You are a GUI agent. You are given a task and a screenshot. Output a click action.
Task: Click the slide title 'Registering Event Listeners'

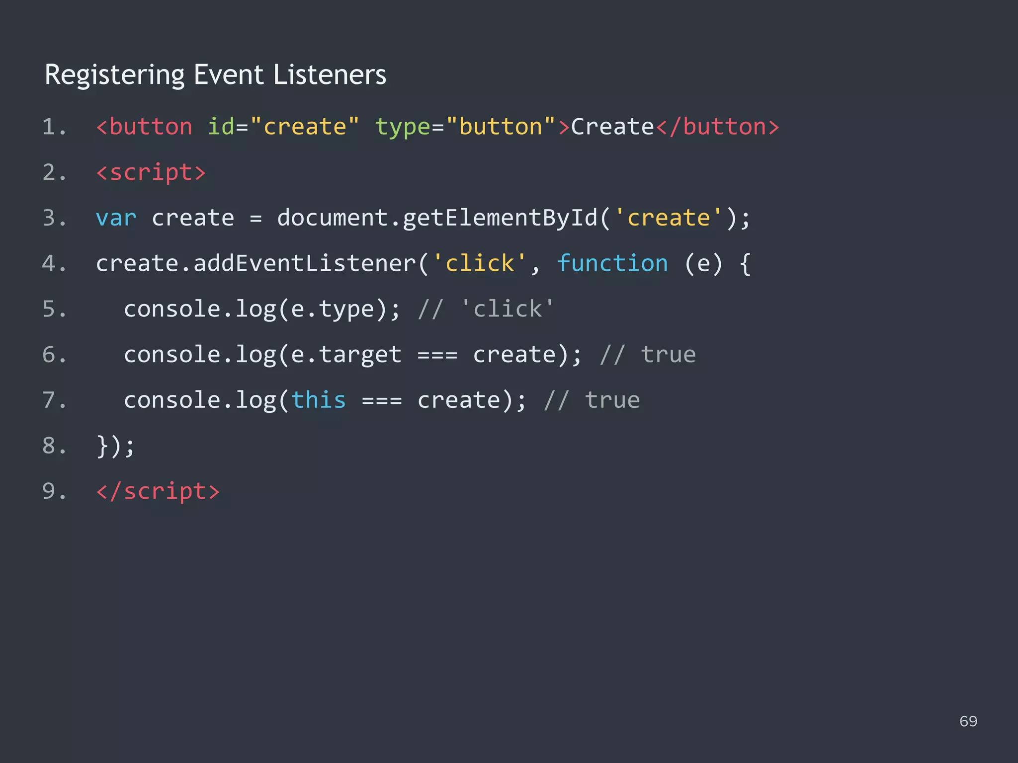[215, 76]
